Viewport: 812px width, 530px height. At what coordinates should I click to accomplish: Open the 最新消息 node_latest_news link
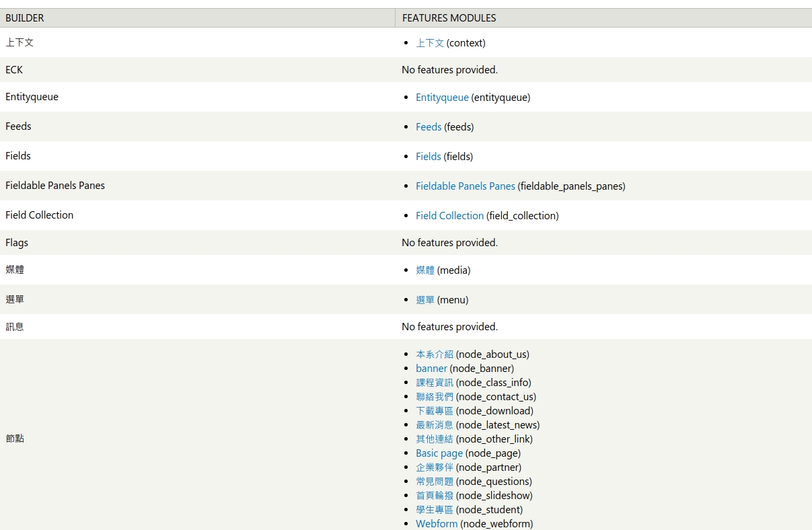[435, 425]
